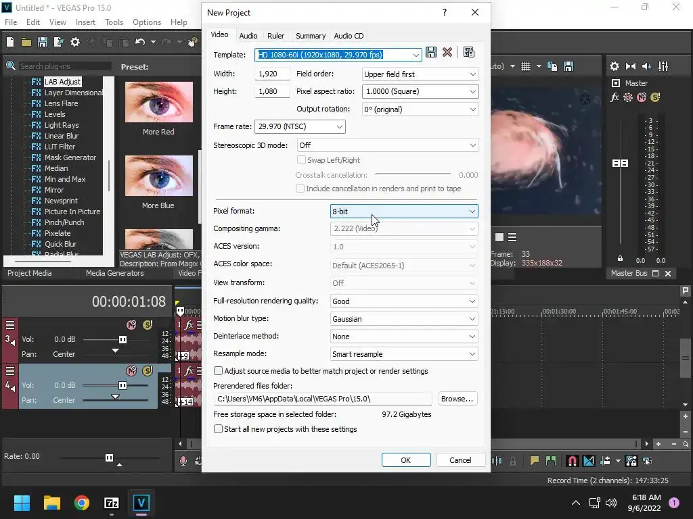
Task: Mute track 4 with its mute icon
Action: pyautogui.click(x=131, y=371)
